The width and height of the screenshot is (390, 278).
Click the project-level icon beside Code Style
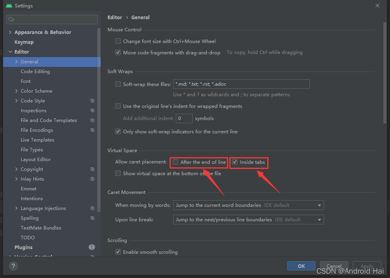(x=92, y=101)
